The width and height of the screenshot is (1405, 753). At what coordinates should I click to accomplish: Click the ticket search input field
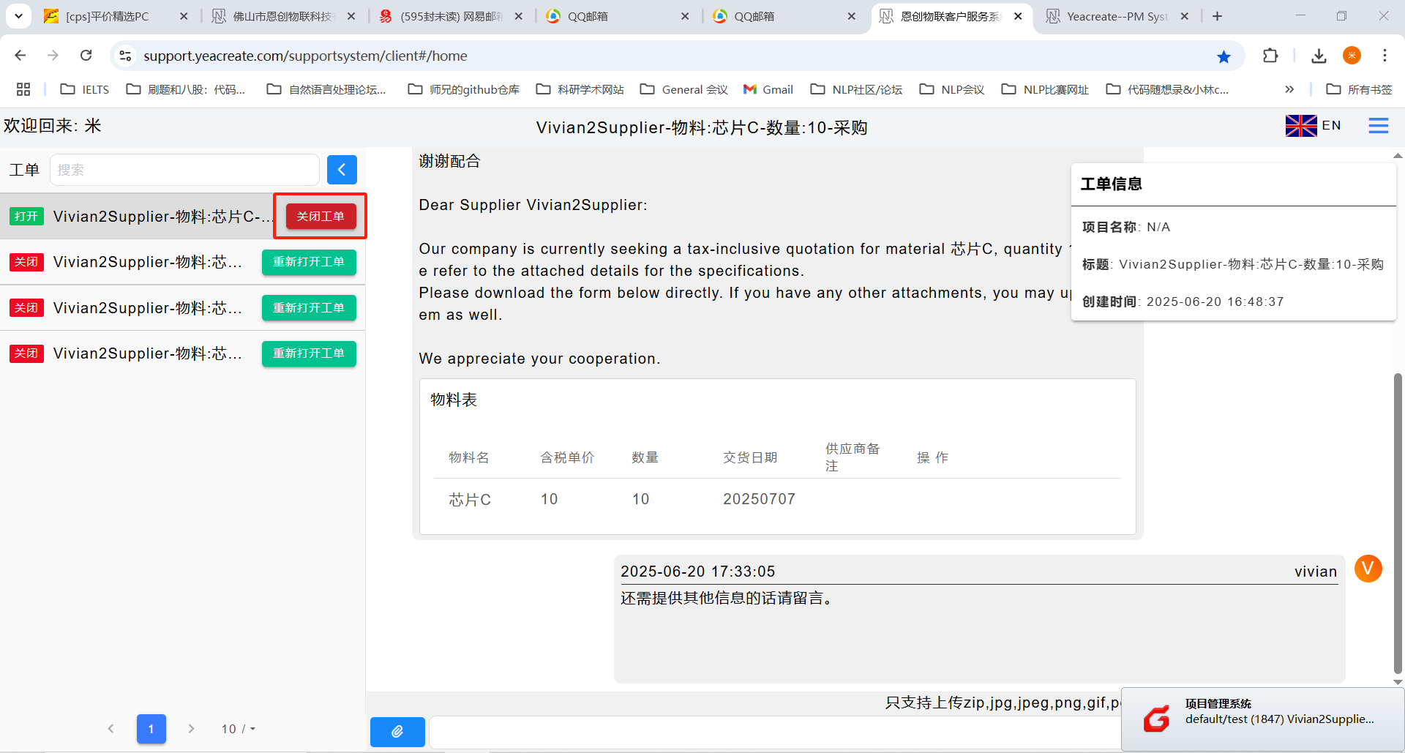(x=184, y=170)
